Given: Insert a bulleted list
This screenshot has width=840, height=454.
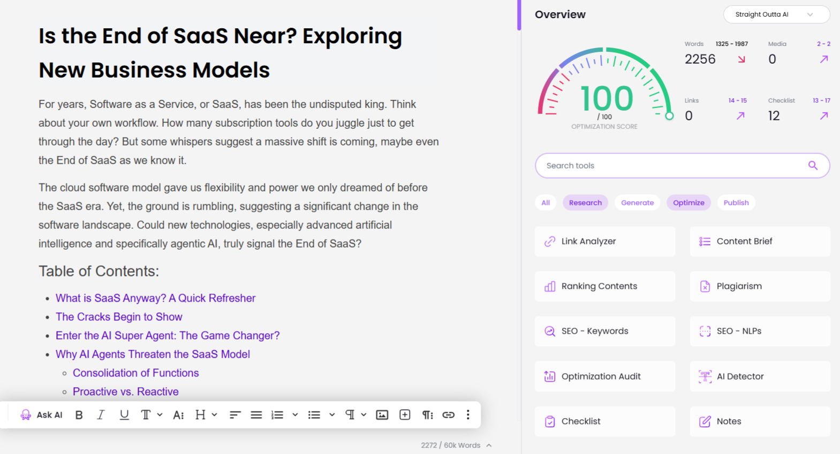Looking at the screenshot, I should coord(314,415).
